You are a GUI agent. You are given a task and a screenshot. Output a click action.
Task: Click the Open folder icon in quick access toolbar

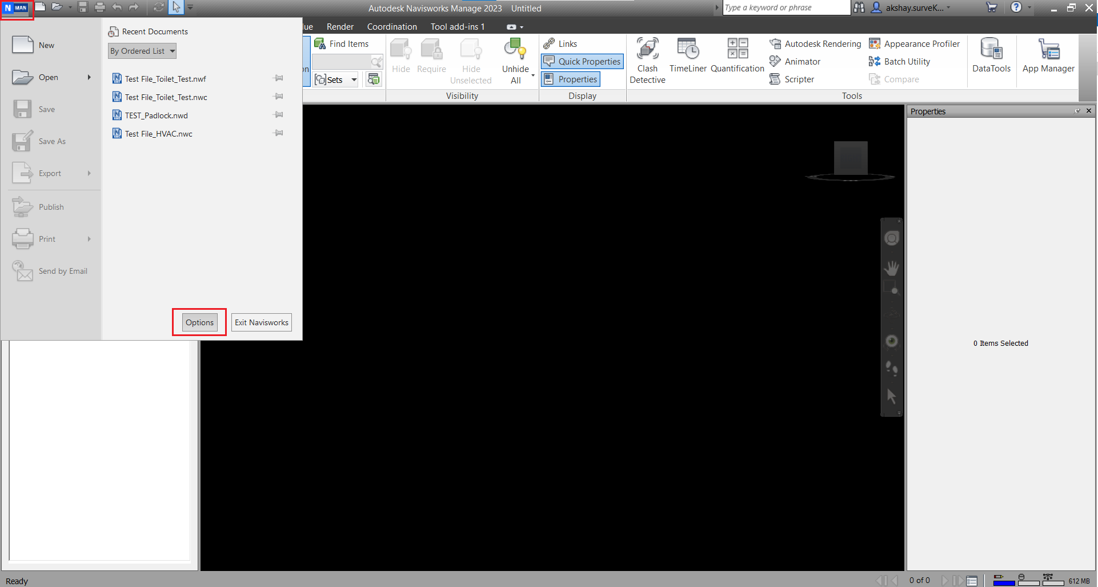(57, 7)
